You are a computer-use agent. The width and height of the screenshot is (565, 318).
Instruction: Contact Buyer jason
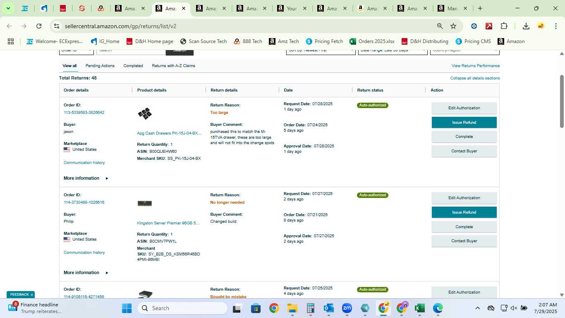464,151
